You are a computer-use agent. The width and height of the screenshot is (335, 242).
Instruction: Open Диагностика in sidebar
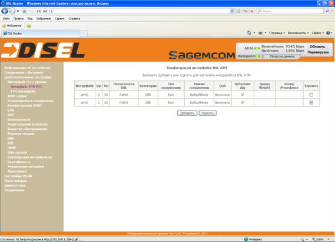(15, 186)
